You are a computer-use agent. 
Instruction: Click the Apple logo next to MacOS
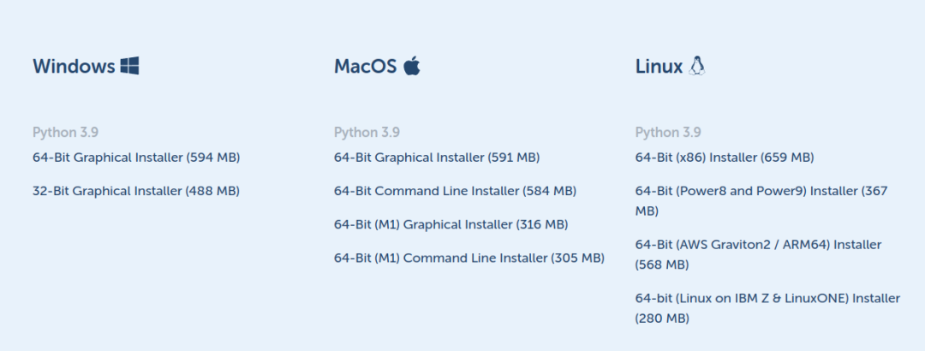[412, 65]
